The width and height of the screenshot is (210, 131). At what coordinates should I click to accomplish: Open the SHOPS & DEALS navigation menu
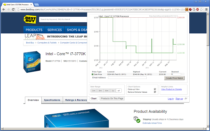(x=76, y=30)
